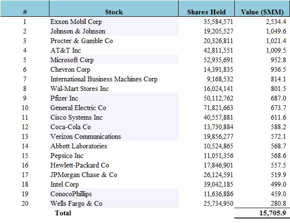This screenshot has height=223, width=290.
Task: Click the AT&T Inc stock cell
Action: [67, 50]
